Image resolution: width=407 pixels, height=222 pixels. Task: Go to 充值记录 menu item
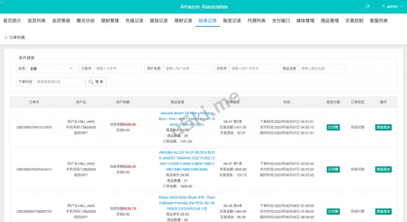point(134,21)
